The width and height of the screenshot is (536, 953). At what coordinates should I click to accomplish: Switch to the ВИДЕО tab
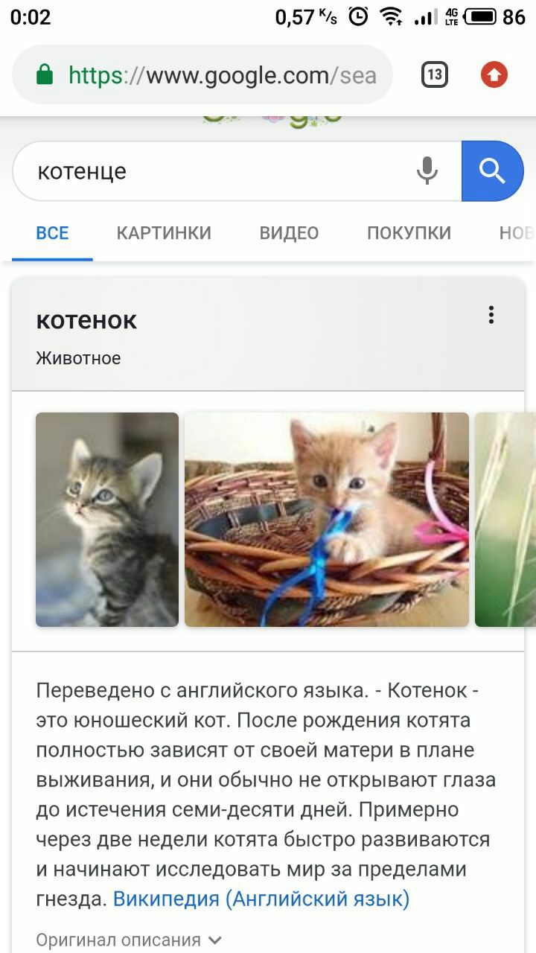(289, 233)
